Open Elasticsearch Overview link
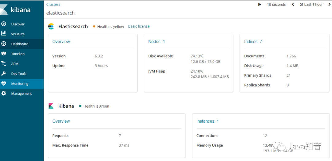The height and width of the screenshot is (161, 332). coord(61,42)
